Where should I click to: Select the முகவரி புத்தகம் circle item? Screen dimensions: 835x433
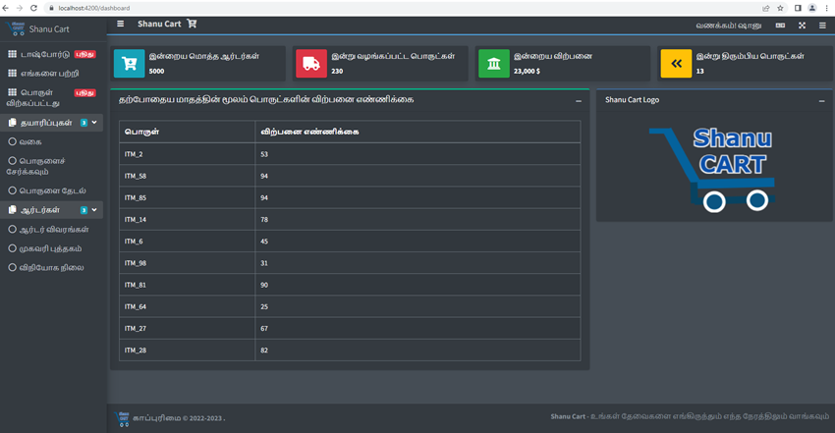[12, 247]
